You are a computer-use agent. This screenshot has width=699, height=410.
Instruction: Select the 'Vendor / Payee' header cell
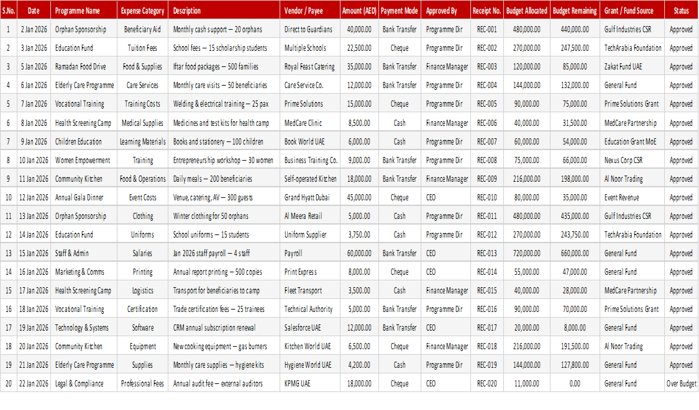[x=310, y=11]
